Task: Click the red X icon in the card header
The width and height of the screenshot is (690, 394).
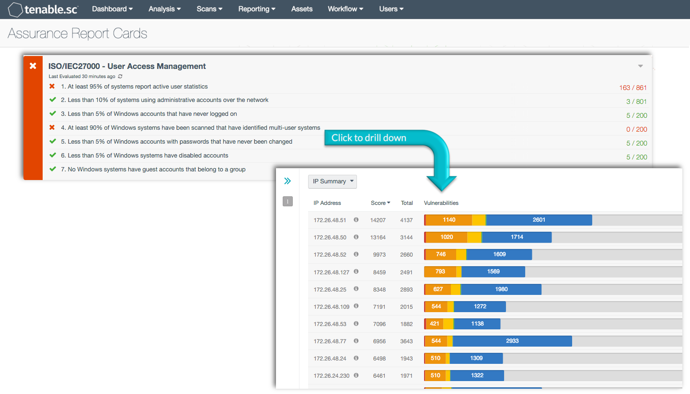Action: tap(33, 66)
